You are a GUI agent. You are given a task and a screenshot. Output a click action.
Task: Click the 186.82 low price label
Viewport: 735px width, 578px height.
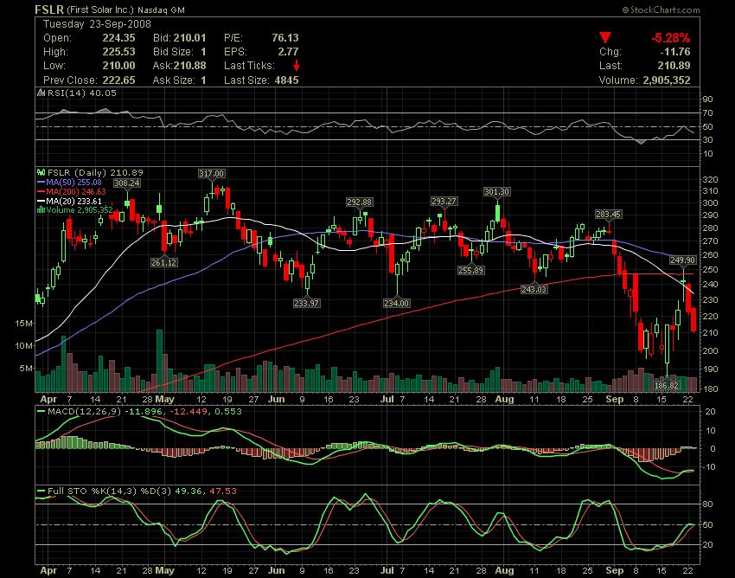pyautogui.click(x=667, y=386)
